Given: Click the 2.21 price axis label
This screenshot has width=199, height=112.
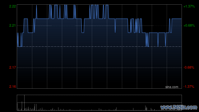Looking at the screenshot, I should 12,26.
